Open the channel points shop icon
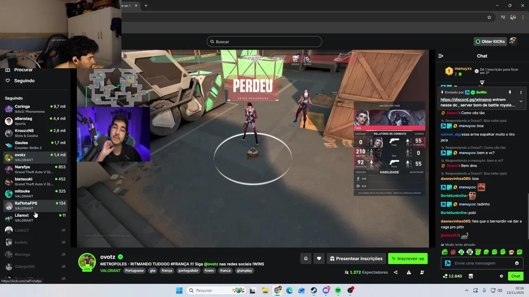The image size is (529, 297). click(x=470, y=276)
